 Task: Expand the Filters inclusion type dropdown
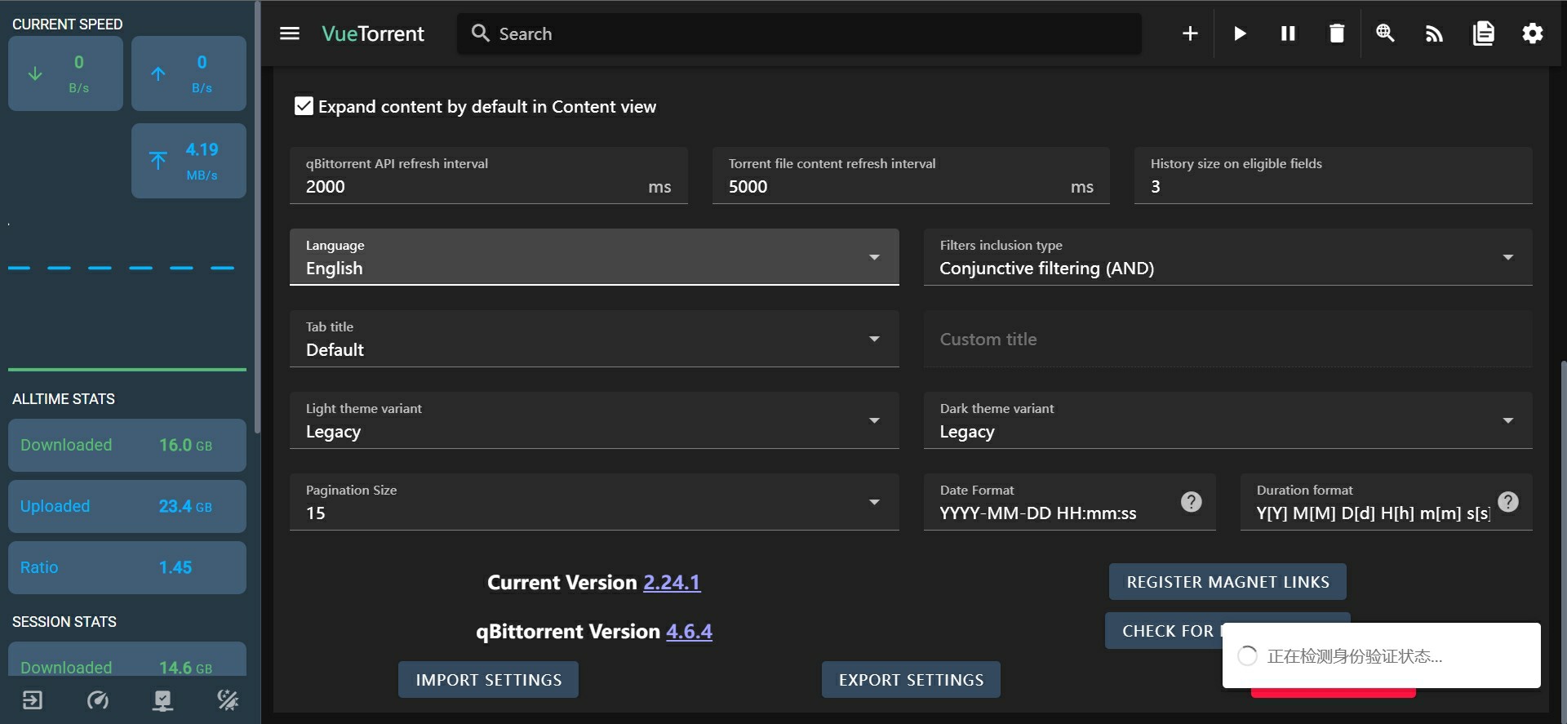(x=1227, y=257)
